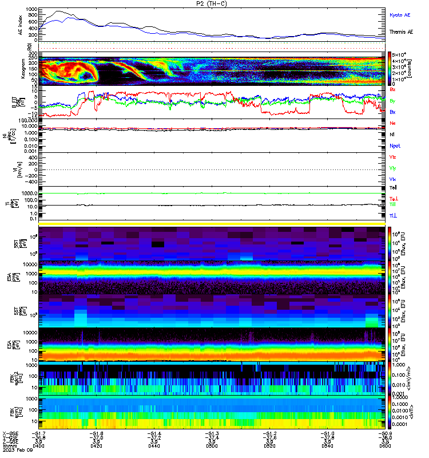Click the blue Npot legend label
This screenshot has height=458, width=429.
395,146
